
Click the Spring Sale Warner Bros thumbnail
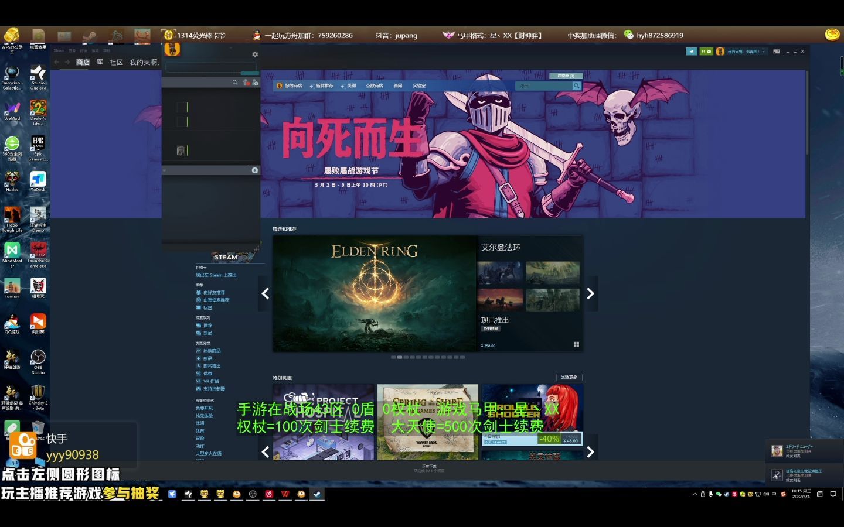point(428,422)
